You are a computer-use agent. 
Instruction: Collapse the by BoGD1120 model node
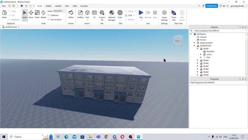pyautogui.click(x=195, y=46)
